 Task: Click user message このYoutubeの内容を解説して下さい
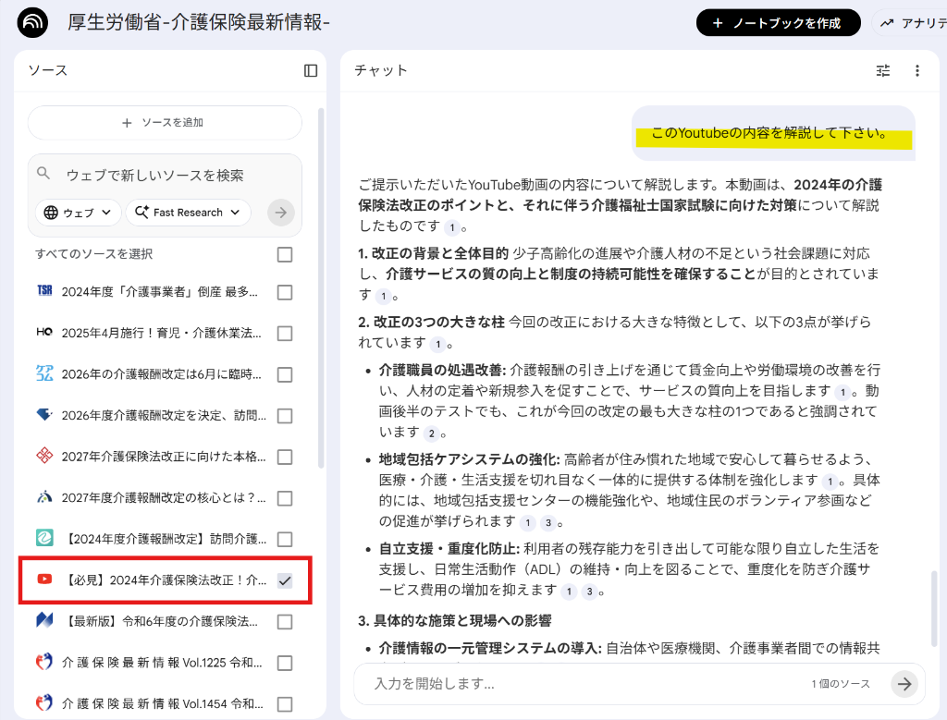(x=769, y=133)
